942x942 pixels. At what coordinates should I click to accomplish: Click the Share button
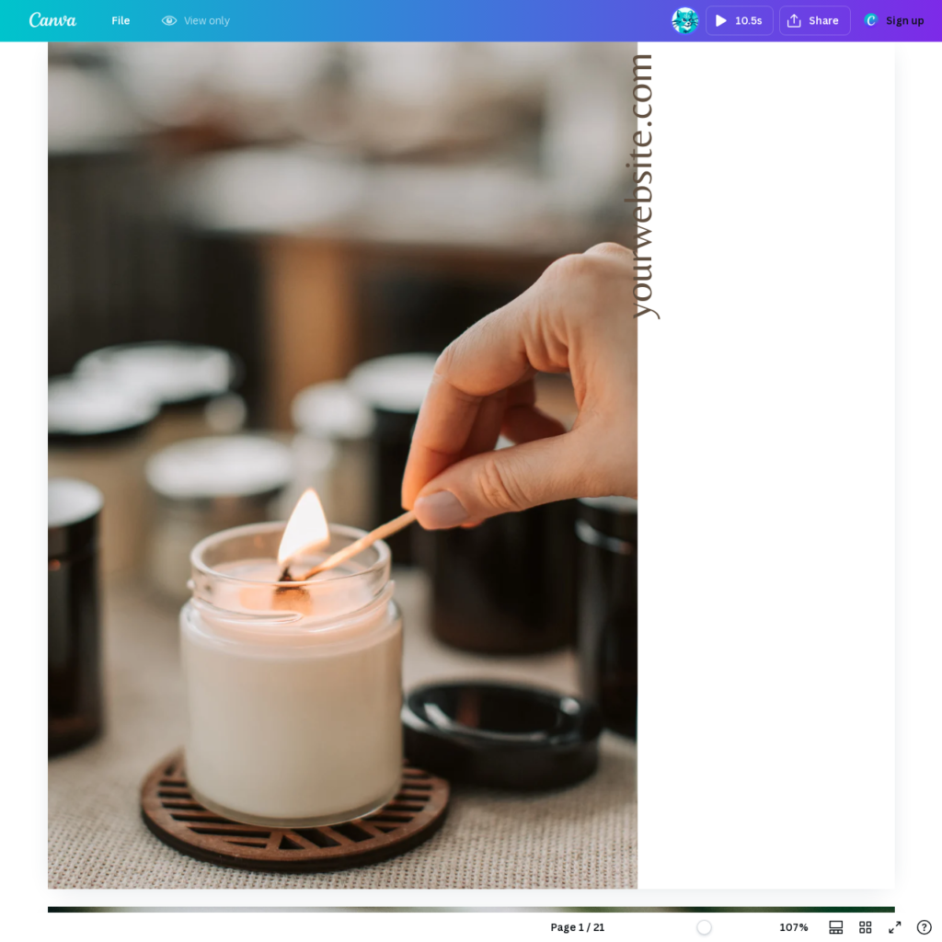tap(815, 20)
